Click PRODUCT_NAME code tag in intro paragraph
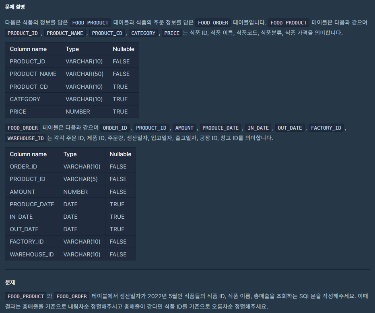 pyautogui.click(x=65, y=33)
